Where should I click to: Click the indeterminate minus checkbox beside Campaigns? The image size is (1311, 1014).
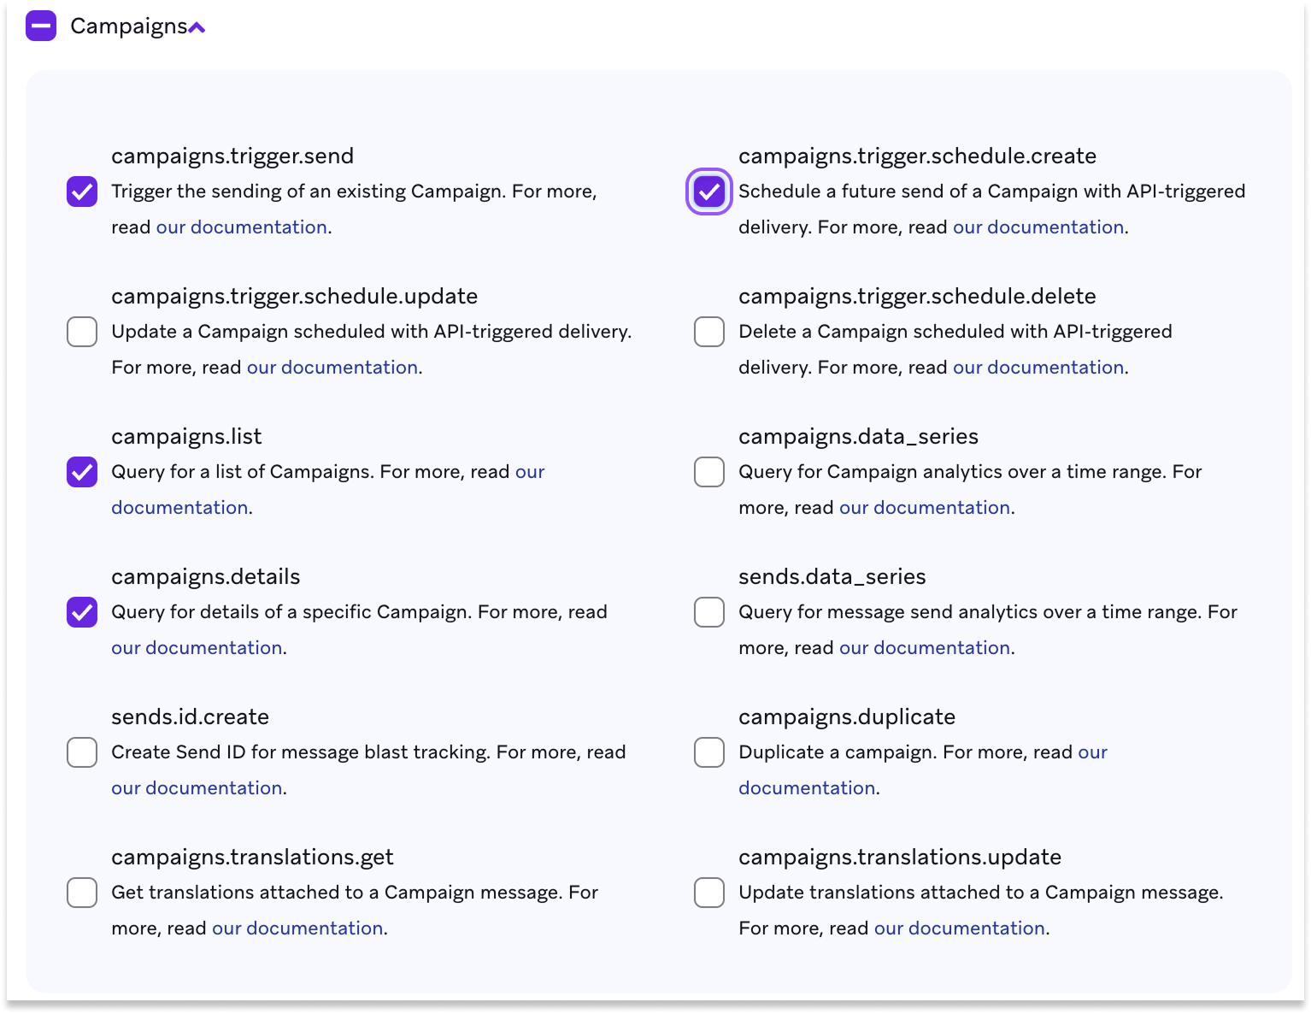point(40,27)
